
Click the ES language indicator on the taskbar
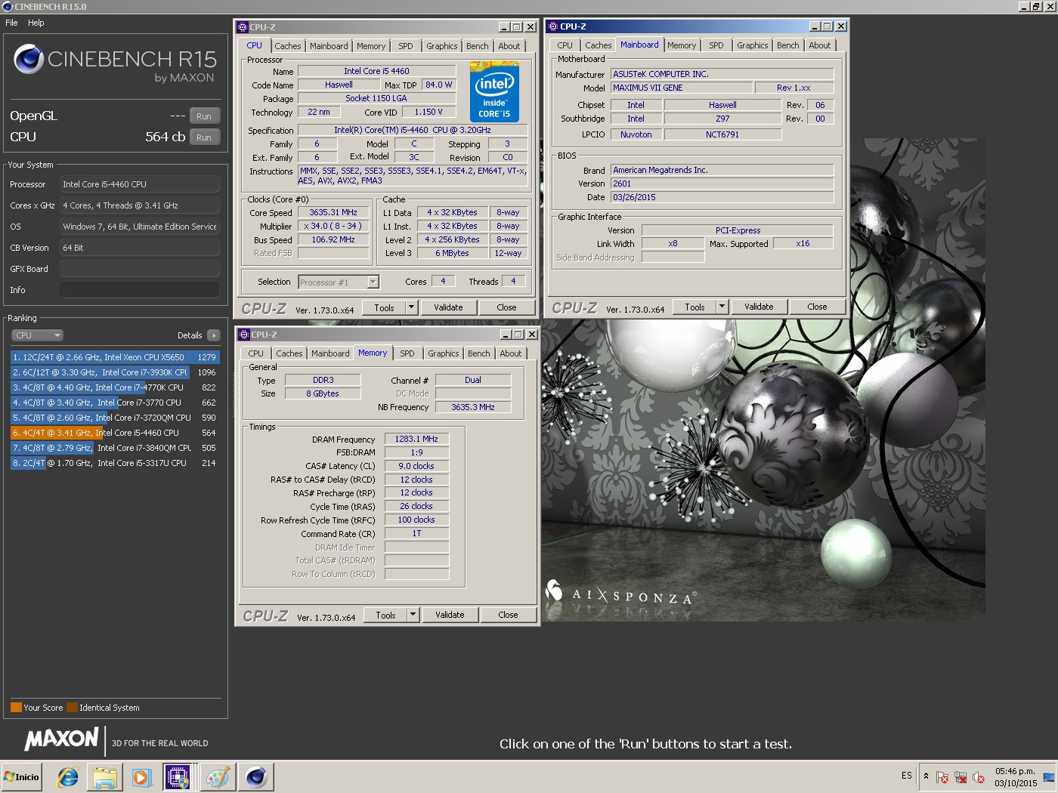(907, 776)
